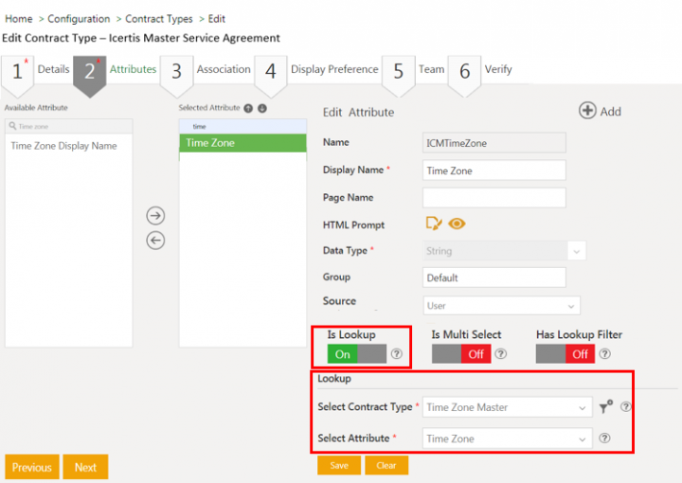Open help icon next to Is Multi Select
The image size is (682, 483).
click(x=501, y=354)
